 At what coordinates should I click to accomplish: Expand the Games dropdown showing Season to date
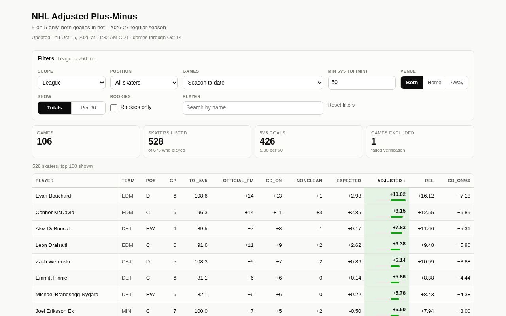253,83
